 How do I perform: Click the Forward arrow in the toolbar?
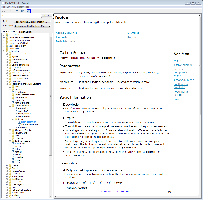(13, 11)
